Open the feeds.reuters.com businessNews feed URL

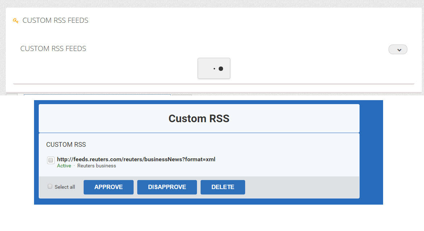tap(136, 159)
